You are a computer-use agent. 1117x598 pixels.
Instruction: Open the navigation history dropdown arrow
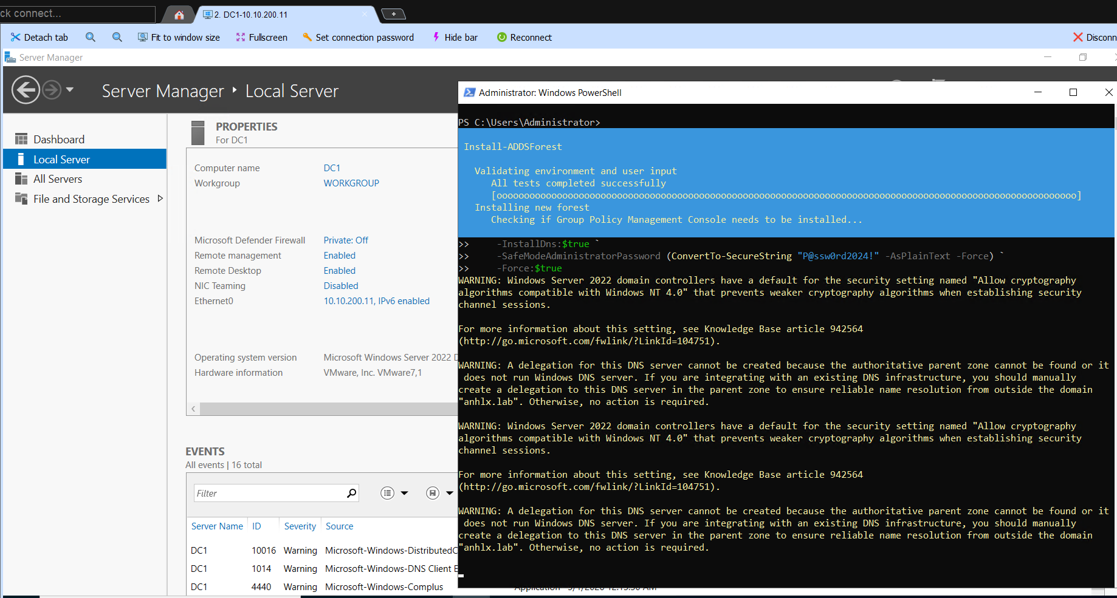[x=70, y=89]
